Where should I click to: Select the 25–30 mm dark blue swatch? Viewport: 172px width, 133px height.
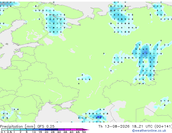55,129
